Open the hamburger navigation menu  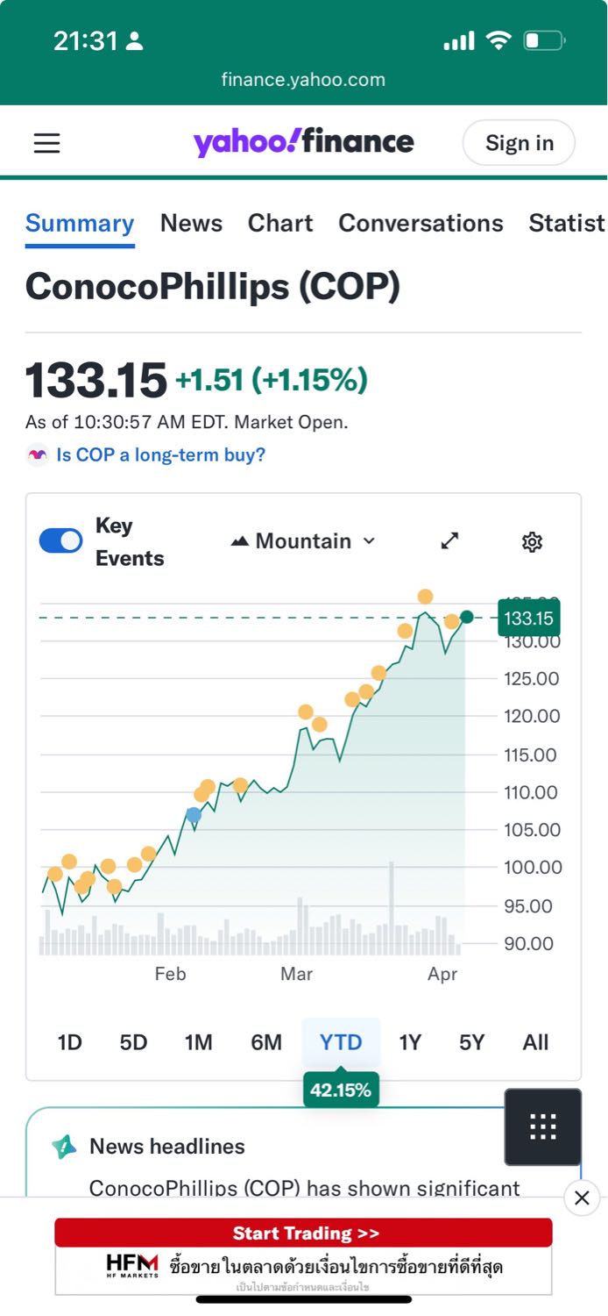[x=47, y=143]
